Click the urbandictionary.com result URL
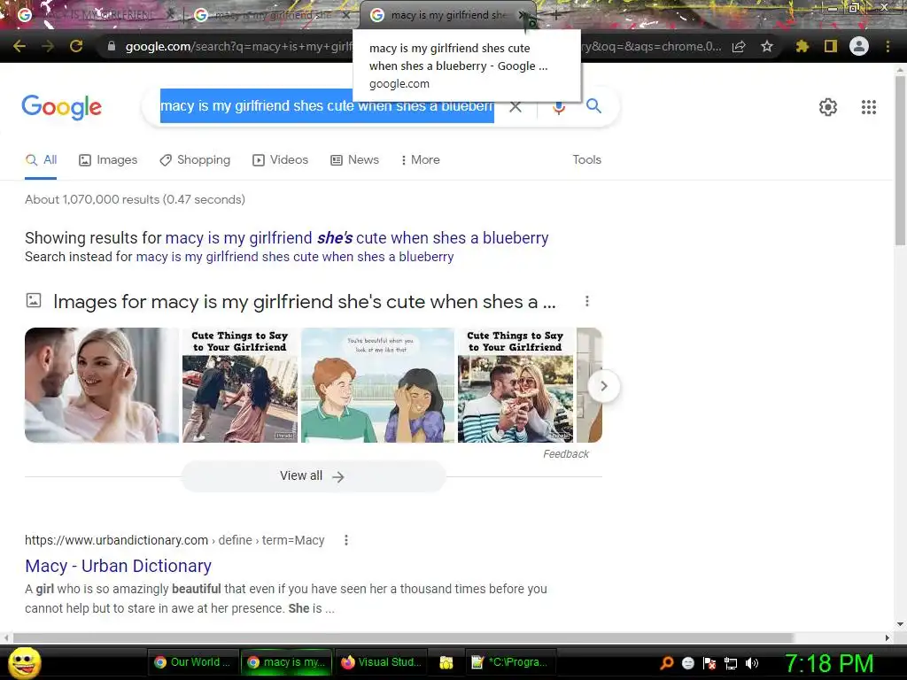 174,540
